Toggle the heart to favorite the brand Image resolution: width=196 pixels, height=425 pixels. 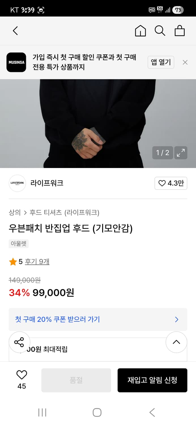click(171, 183)
